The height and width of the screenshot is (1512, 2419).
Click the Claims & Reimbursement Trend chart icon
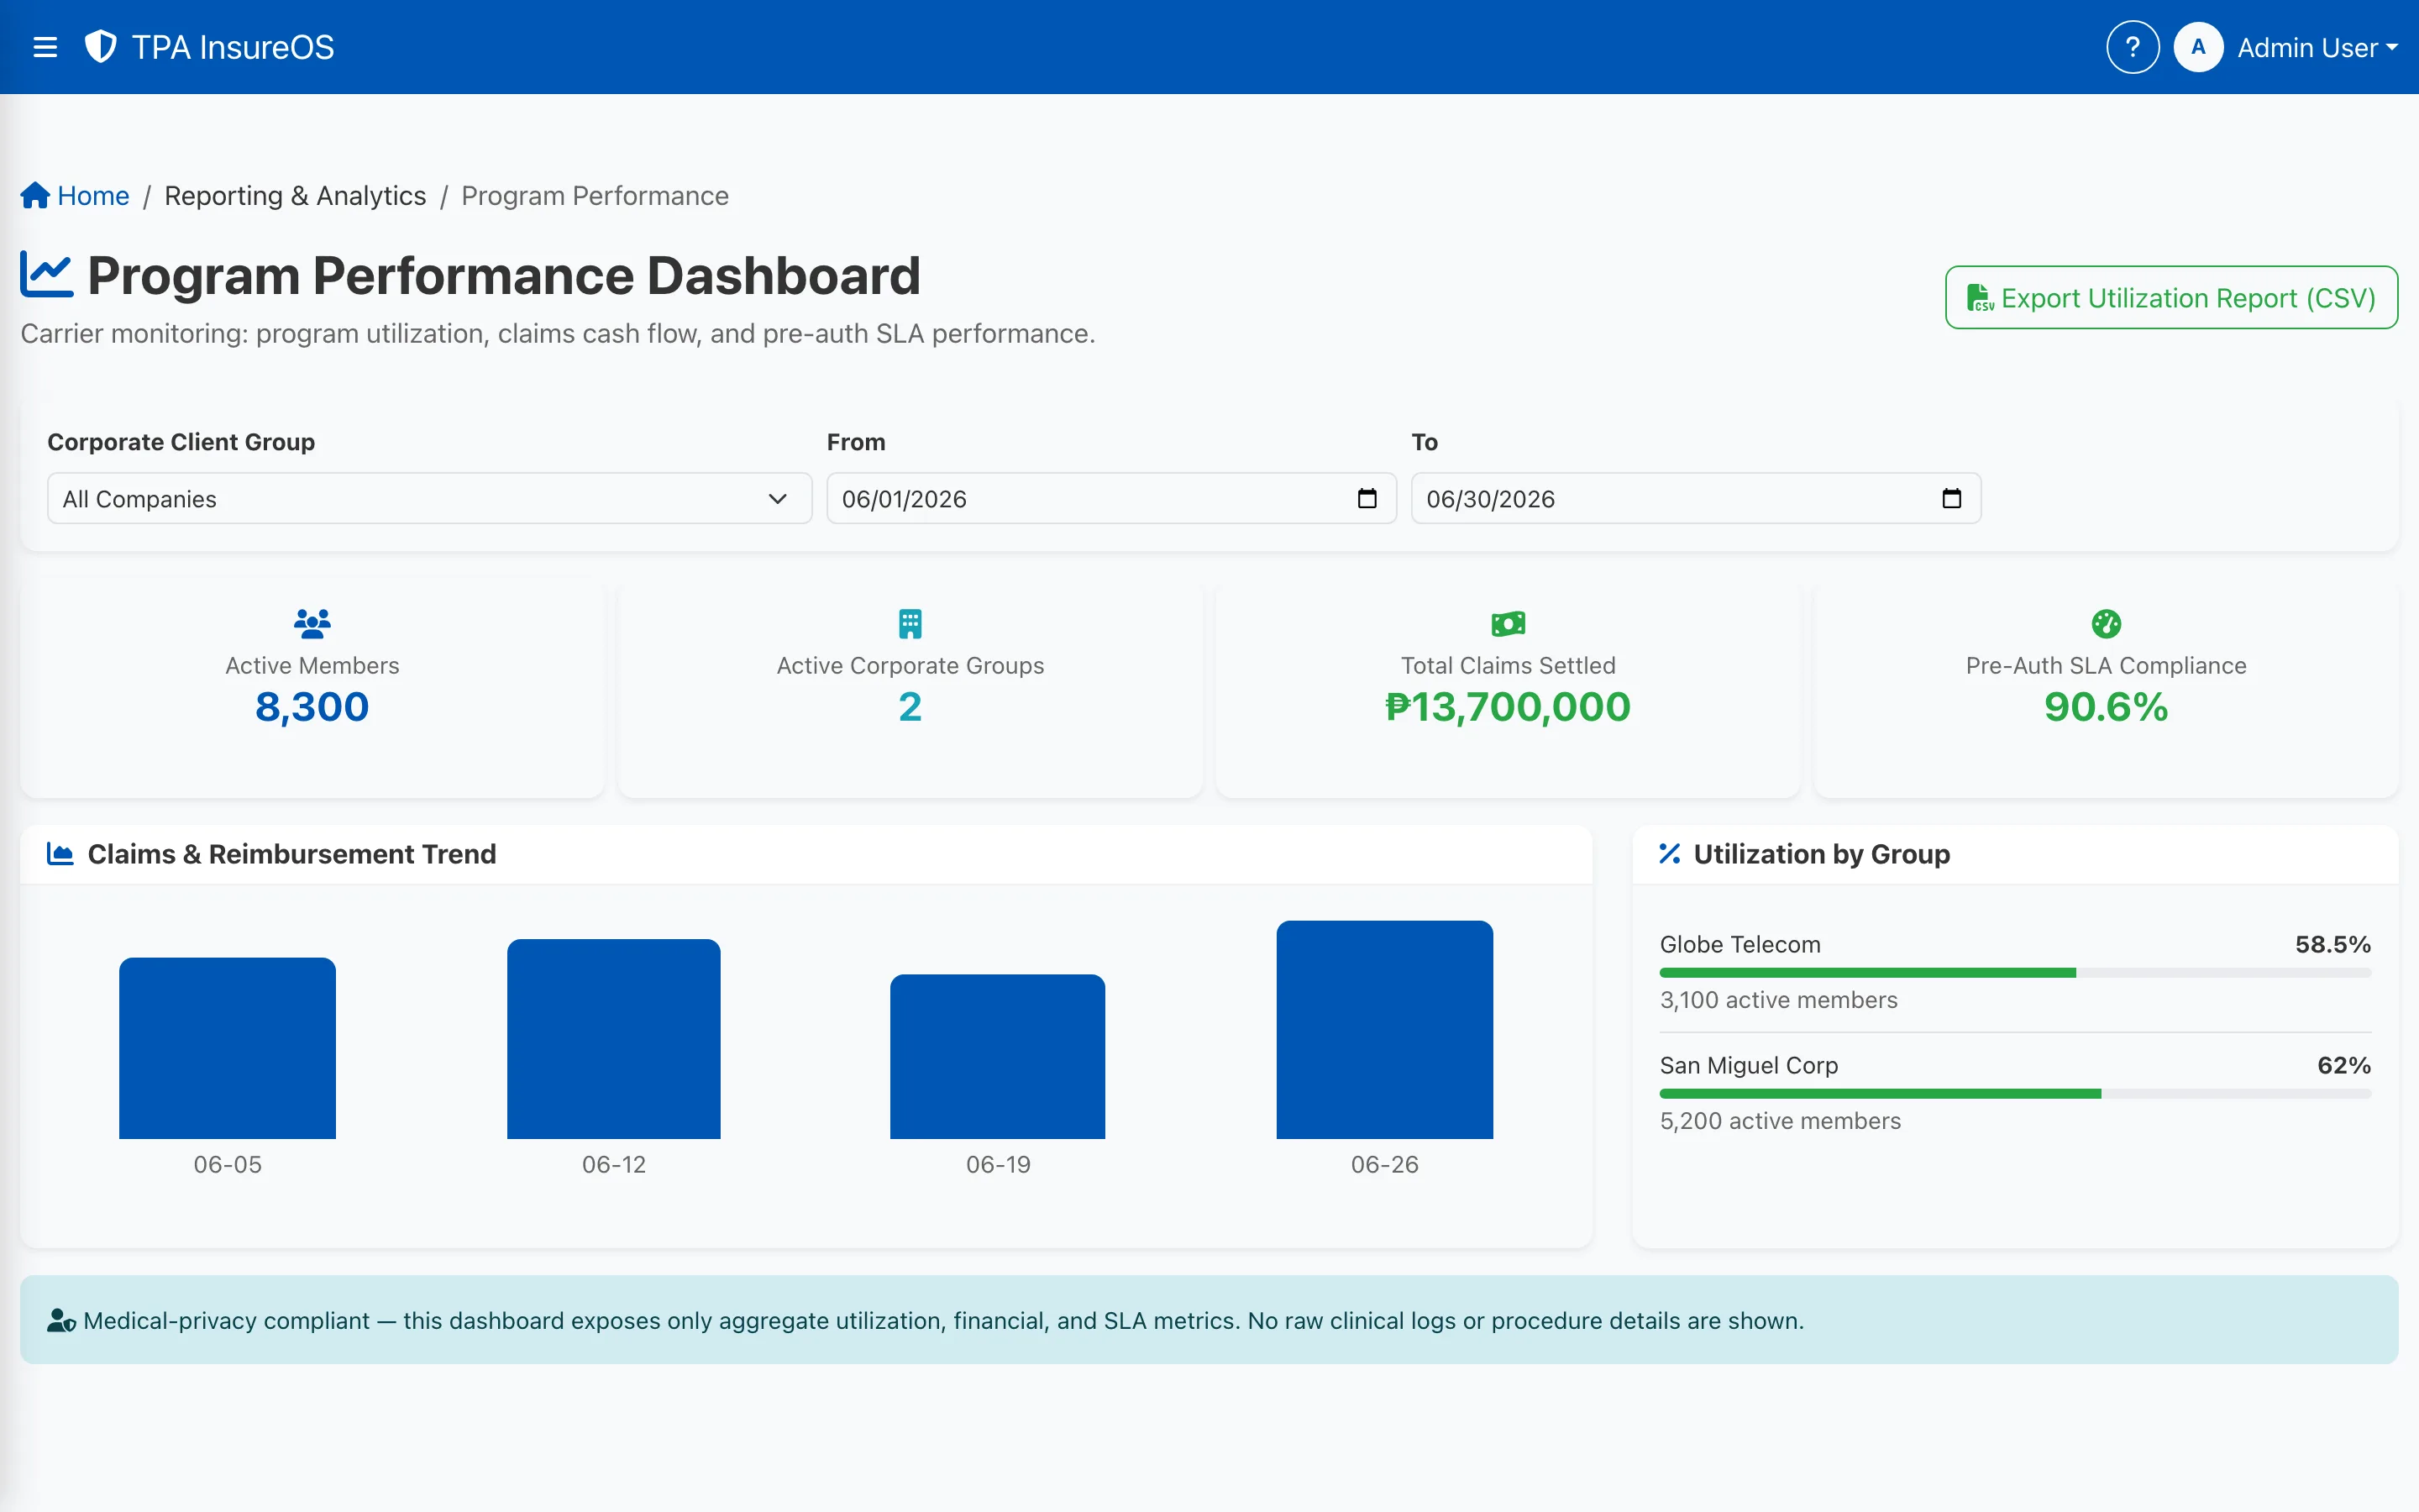pyautogui.click(x=60, y=854)
